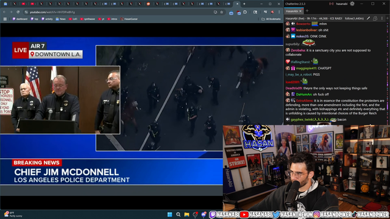This screenshot has width=390, height=219.
Task: Open the intros bookmark
Action: point(112,19)
